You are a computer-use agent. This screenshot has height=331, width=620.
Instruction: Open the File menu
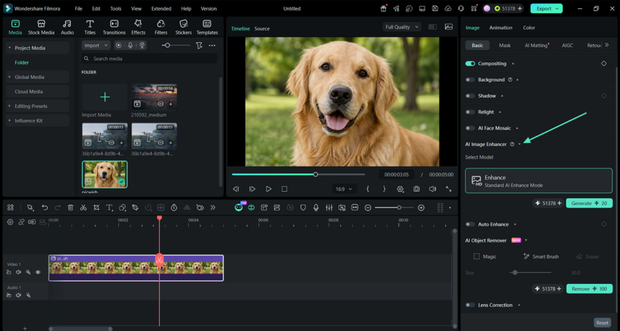[79, 8]
